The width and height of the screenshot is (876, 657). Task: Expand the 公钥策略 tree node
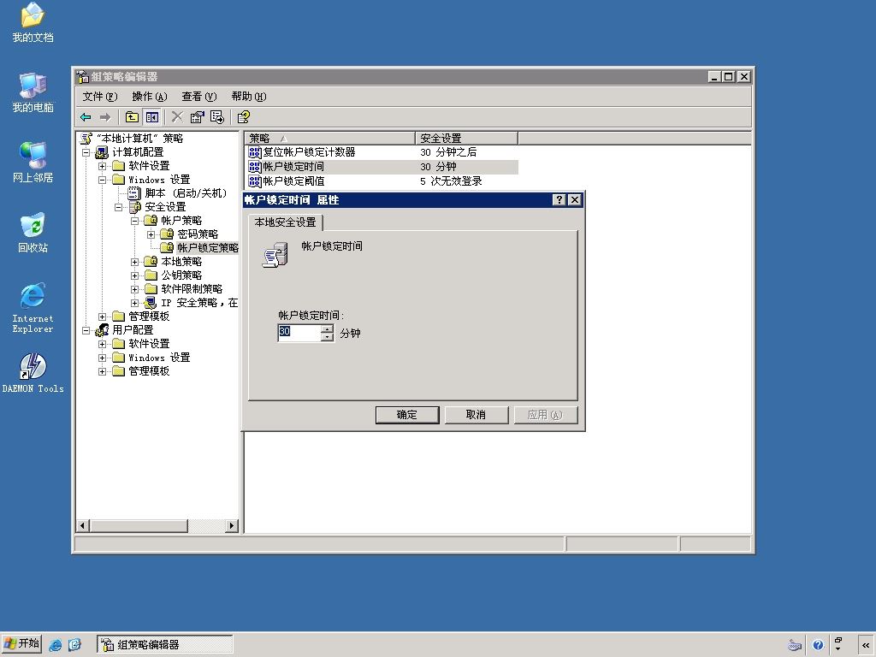coord(134,275)
